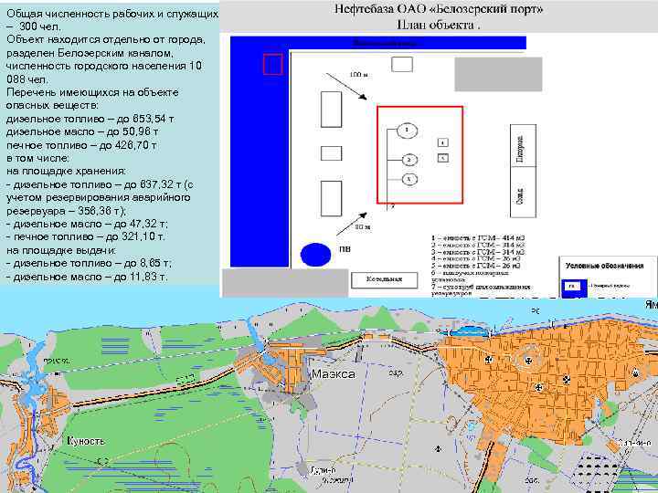The width and height of the screenshot is (658, 493).
Task: Click tank circle number 1 in the plan
Action: [x=406, y=131]
